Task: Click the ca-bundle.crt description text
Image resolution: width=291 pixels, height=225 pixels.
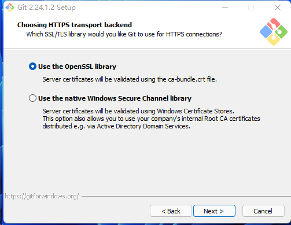Action: [130, 79]
